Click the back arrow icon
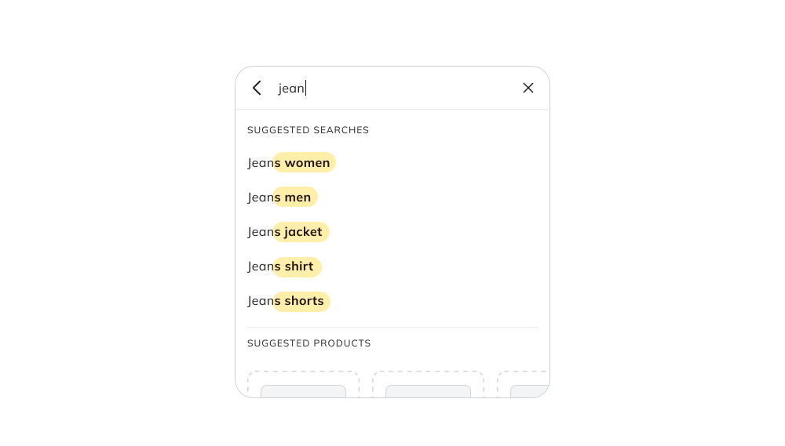The width and height of the screenshot is (785, 446). click(x=257, y=88)
